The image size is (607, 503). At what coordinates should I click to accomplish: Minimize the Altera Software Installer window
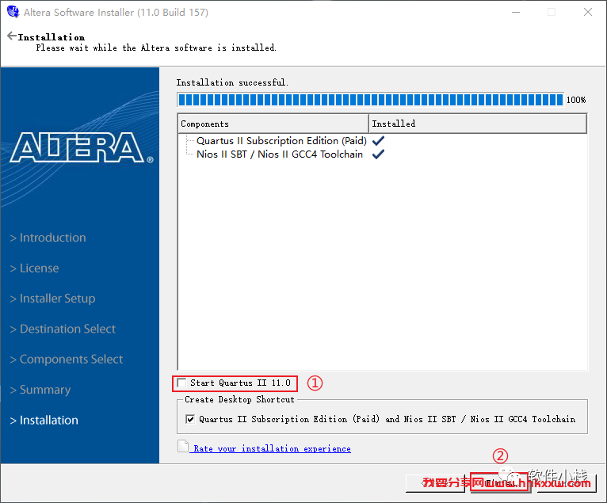tap(516, 13)
